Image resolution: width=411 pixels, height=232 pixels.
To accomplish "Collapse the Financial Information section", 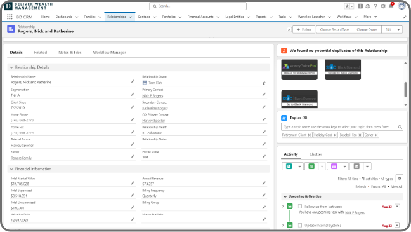I will 11,169.
